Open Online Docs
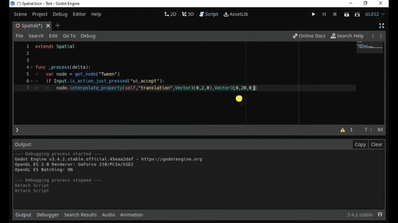398x223 pixels. pos(309,36)
